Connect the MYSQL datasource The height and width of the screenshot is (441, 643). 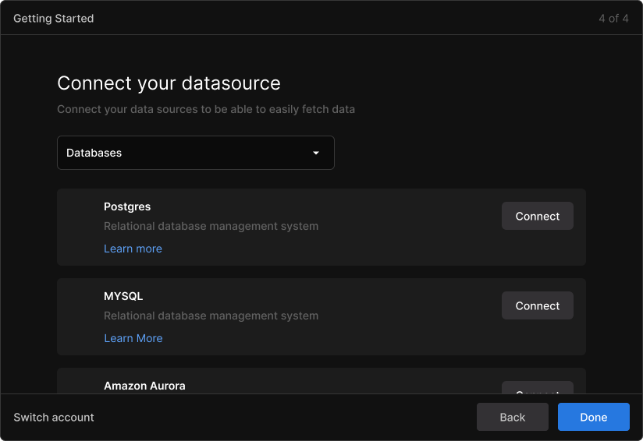pos(537,305)
